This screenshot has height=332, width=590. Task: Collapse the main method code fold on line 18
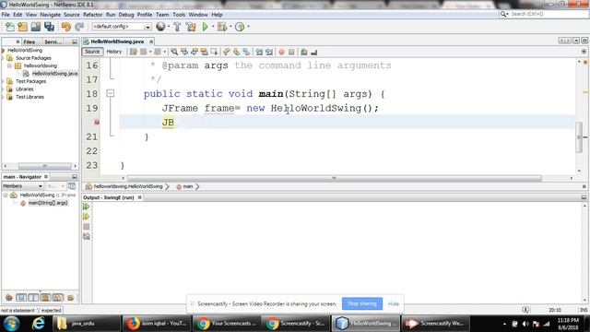click(110, 93)
